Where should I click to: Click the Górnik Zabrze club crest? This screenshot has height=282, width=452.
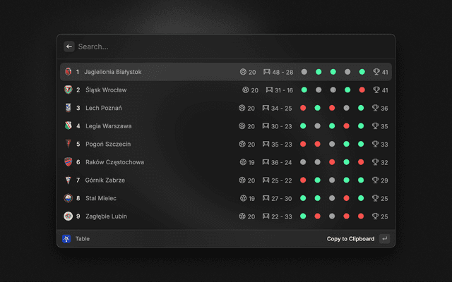(68, 180)
